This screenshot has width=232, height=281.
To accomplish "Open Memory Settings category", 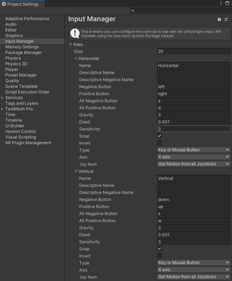I will (x=22, y=47).
